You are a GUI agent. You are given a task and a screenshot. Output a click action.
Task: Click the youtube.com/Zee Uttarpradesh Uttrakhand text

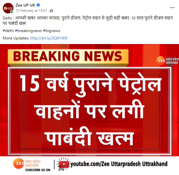click(119, 164)
